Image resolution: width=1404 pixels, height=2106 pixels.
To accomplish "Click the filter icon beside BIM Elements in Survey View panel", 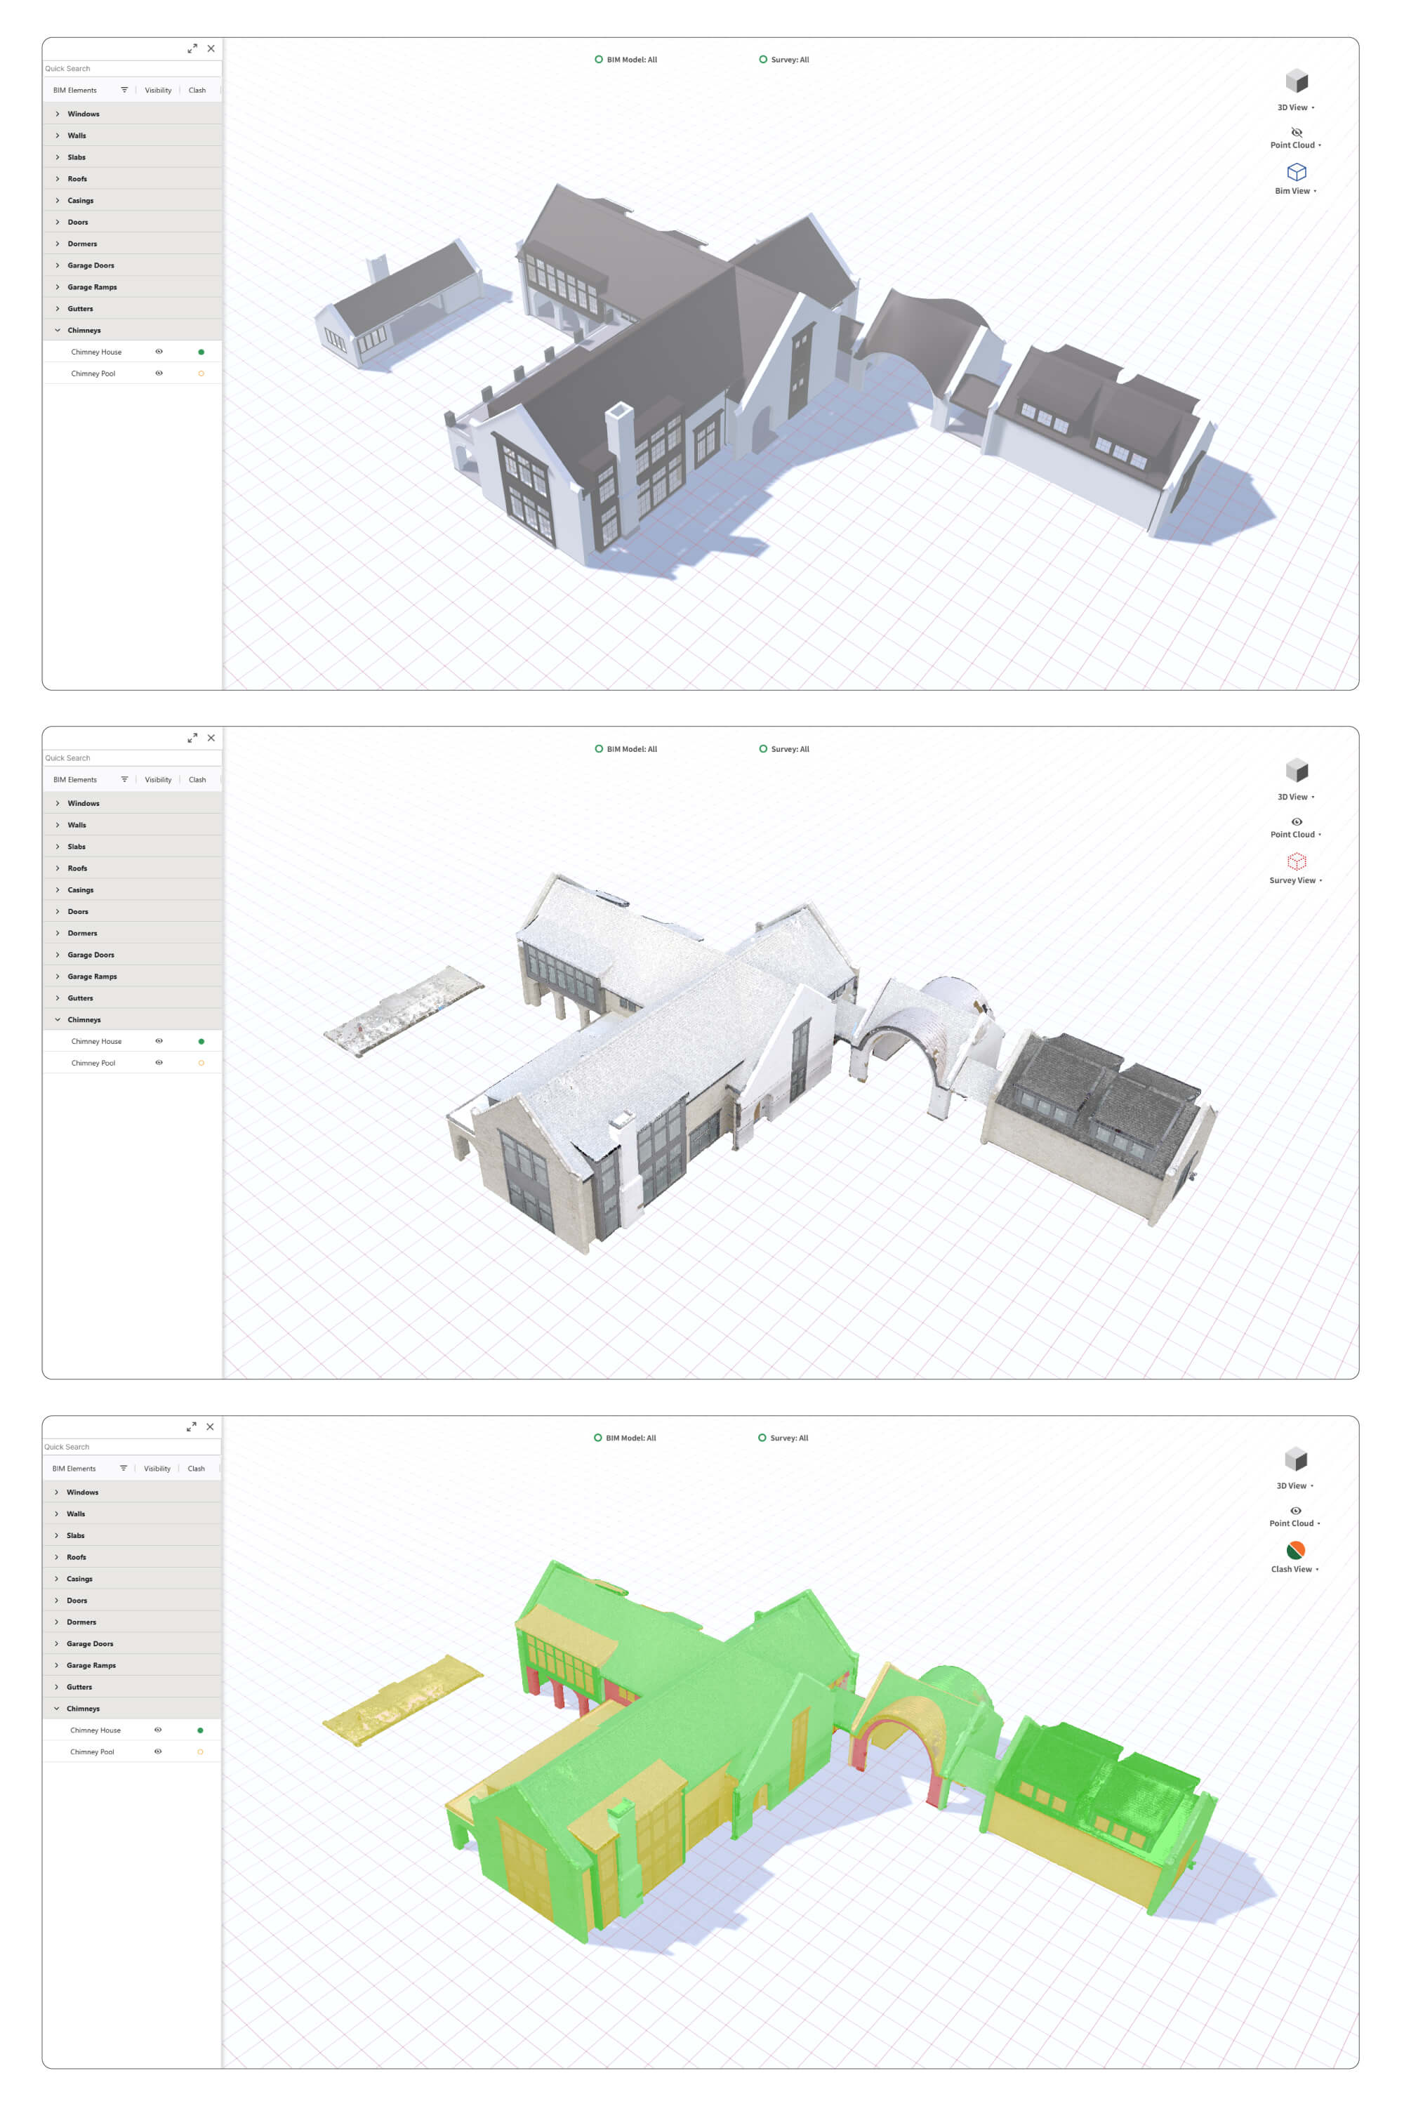I will (124, 779).
